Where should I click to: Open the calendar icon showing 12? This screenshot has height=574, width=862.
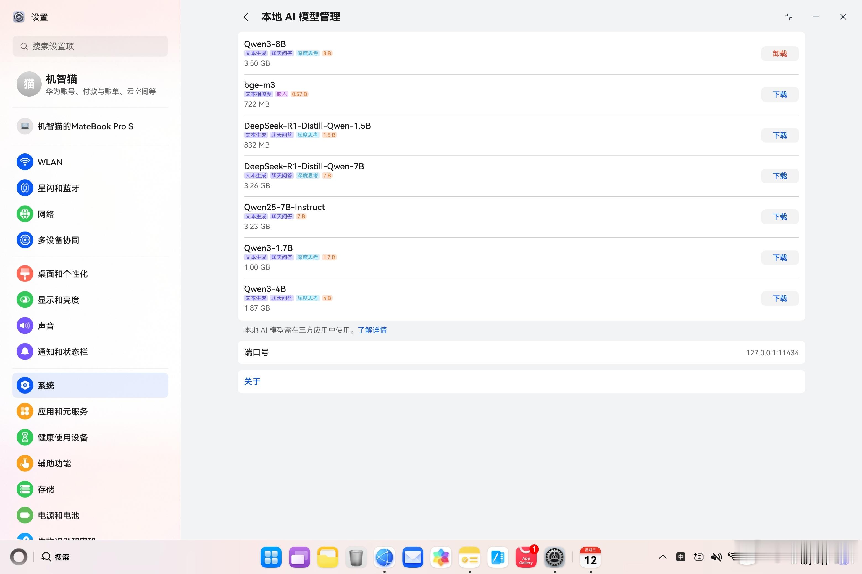(x=590, y=557)
